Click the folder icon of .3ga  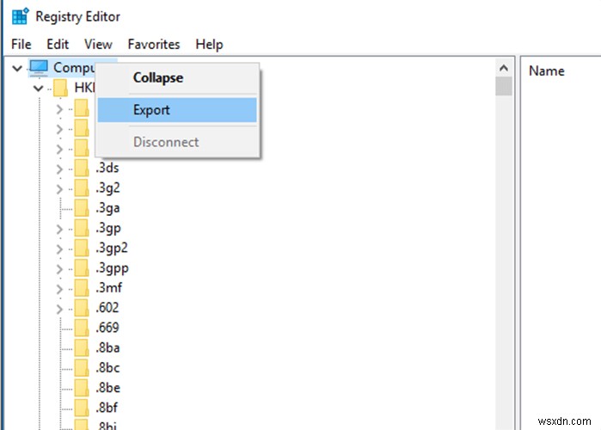(x=82, y=208)
